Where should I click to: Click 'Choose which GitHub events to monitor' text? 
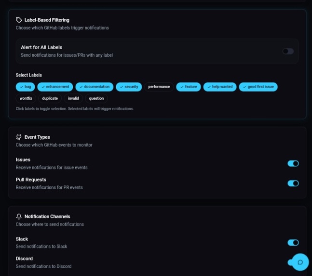click(x=54, y=145)
